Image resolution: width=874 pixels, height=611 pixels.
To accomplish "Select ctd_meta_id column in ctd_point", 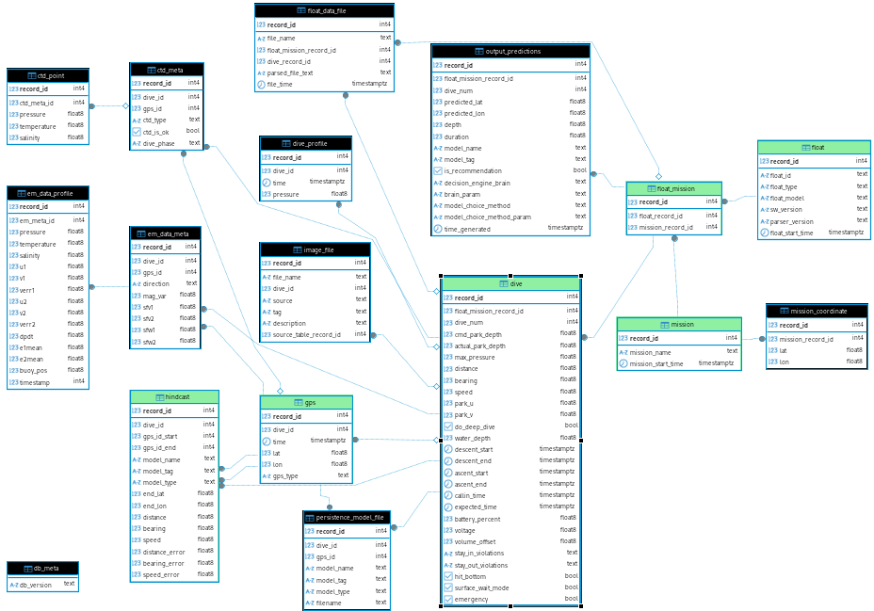I will (47, 103).
